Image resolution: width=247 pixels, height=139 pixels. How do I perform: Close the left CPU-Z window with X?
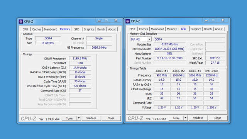tap(116, 20)
